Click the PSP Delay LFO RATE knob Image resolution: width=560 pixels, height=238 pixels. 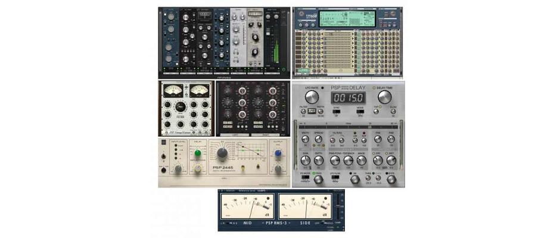click(x=312, y=97)
